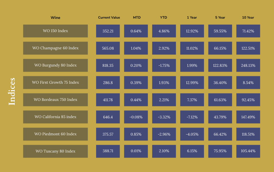Select the WO Tuscany 80 Index label

(56, 151)
